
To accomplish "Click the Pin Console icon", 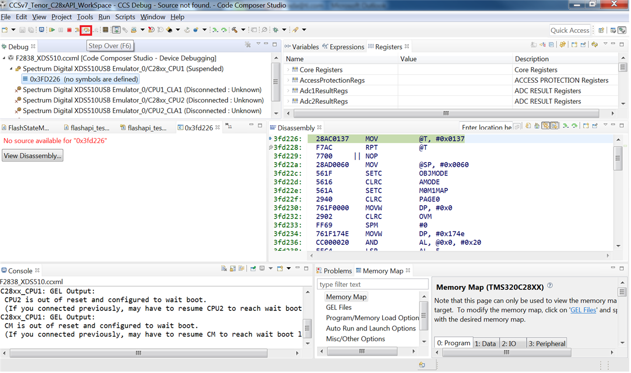I will click(x=253, y=268).
